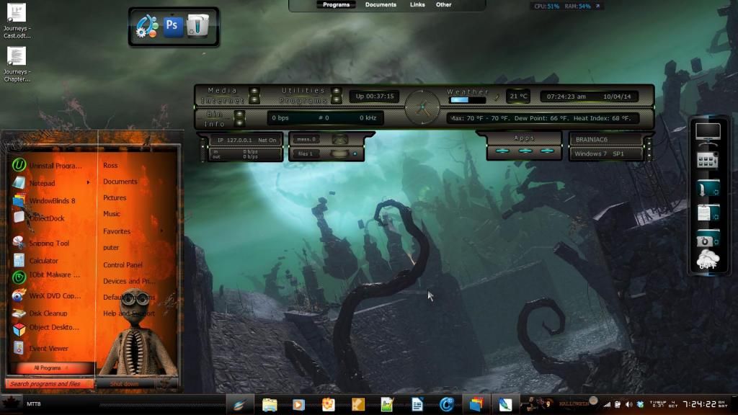Image resolution: width=738 pixels, height=415 pixels.
Task: Open the recycle bin in top dock
Action: (x=197, y=25)
